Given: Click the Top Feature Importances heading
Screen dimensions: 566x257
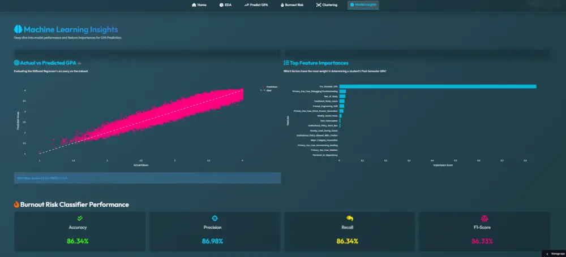Looking at the screenshot, I should 319,63.
